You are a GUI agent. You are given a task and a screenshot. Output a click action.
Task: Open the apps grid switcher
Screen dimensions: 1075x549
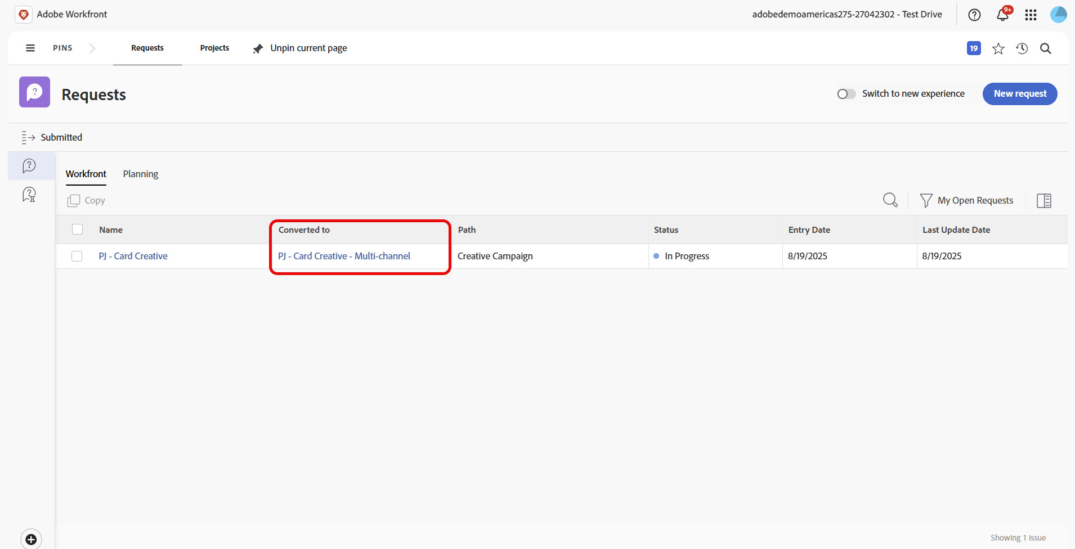[1031, 15]
